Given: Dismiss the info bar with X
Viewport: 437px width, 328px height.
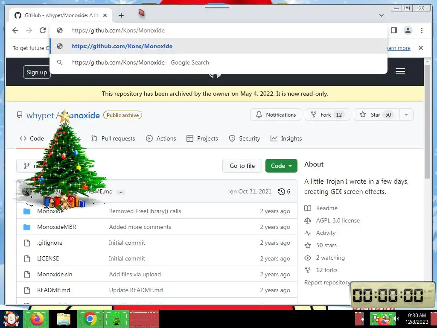Looking at the screenshot, I should click(x=421, y=48).
